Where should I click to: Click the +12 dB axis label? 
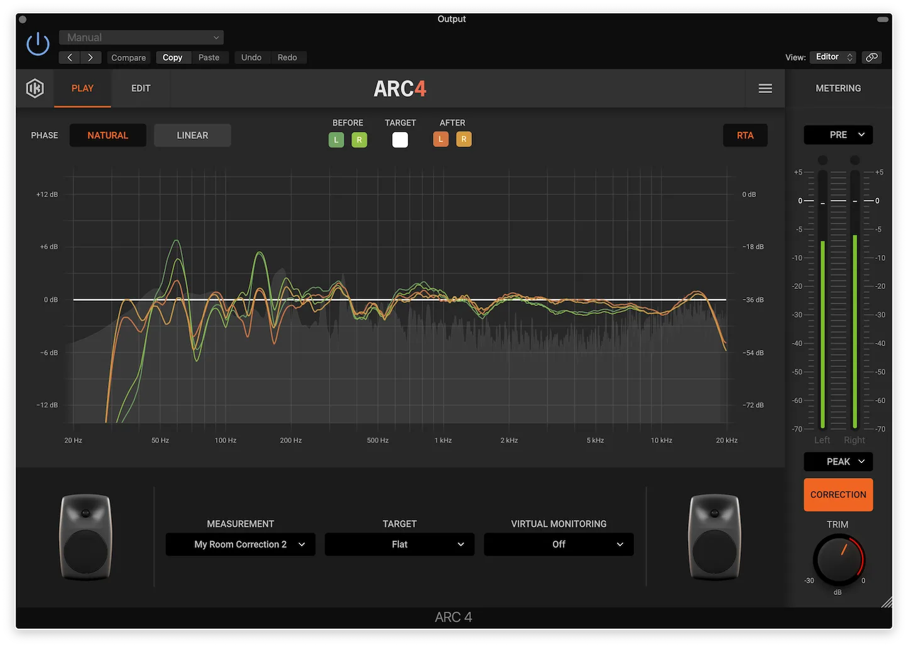click(47, 195)
